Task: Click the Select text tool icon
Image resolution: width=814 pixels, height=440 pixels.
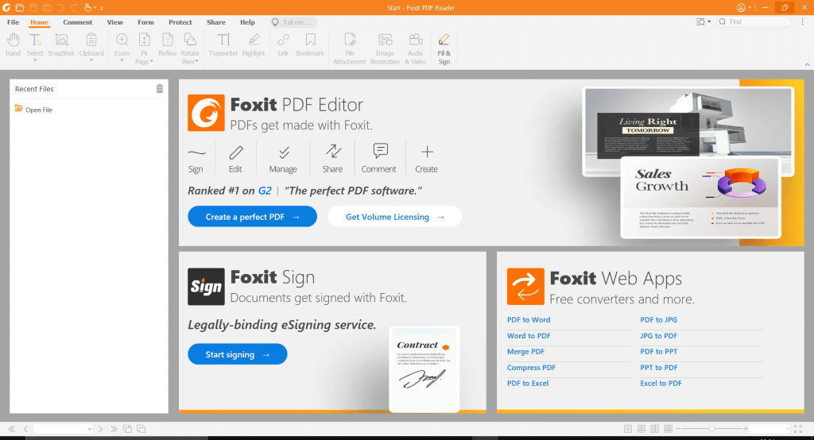Action: coord(35,41)
